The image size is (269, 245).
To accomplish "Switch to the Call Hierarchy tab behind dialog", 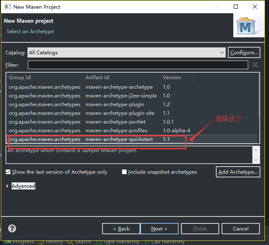I will click(164, 242).
